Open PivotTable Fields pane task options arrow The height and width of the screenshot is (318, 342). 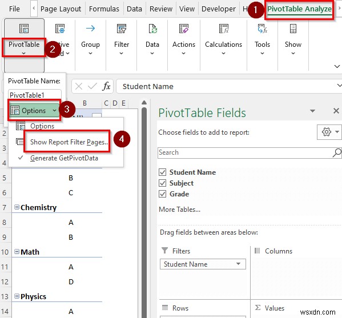click(312, 111)
